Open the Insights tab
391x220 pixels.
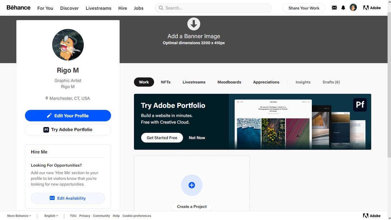tap(303, 82)
